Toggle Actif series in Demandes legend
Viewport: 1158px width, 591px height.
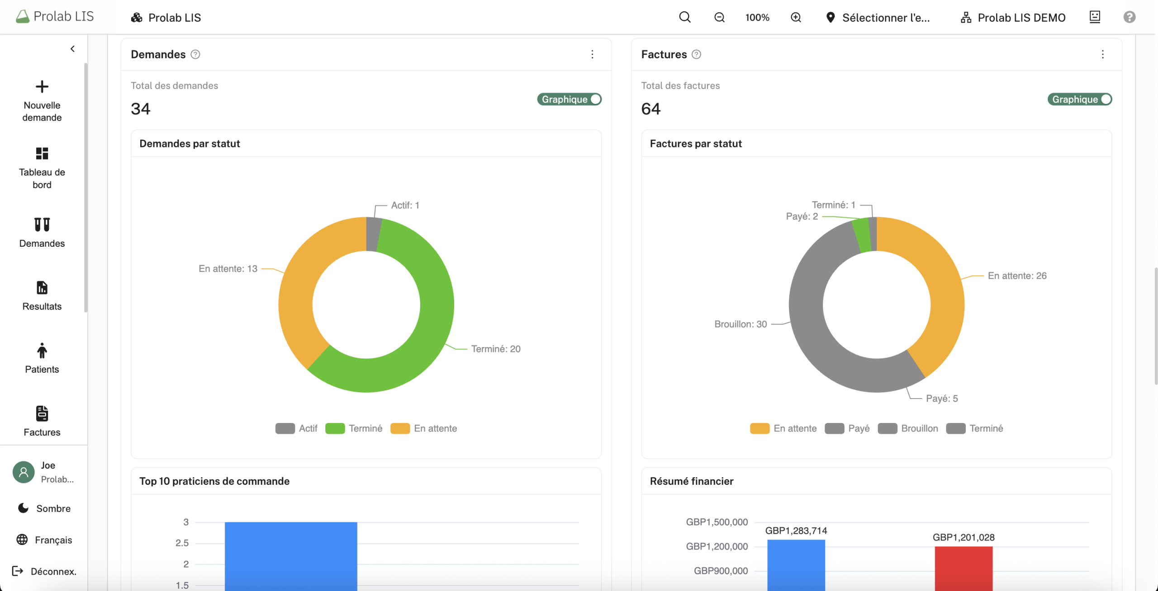[296, 428]
